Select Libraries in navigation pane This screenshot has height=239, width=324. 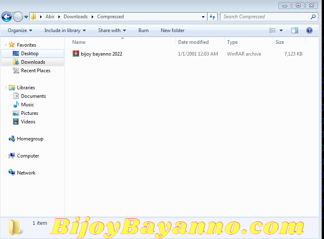coord(26,88)
